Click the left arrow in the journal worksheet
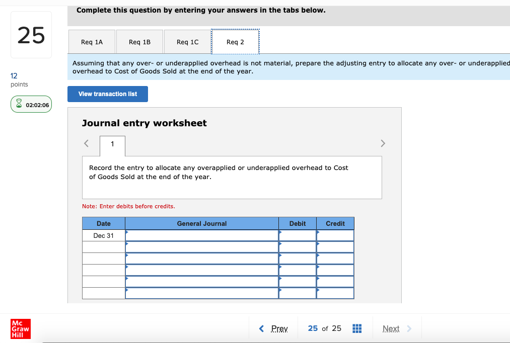 86,143
